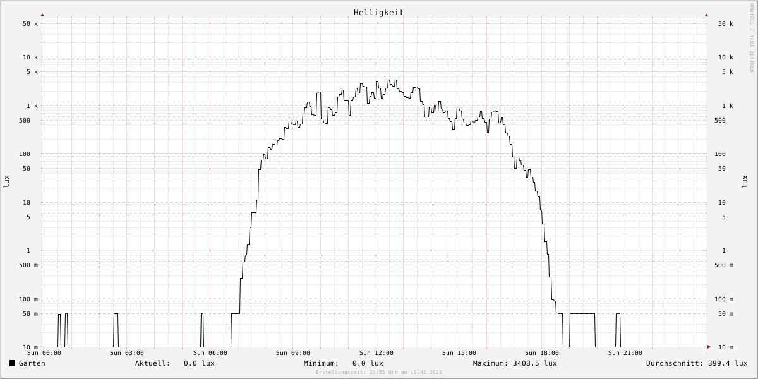The height and width of the screenshot is (379, 758).
Task: Click the rotated lux label on right axis
Action: click(745, 181)
